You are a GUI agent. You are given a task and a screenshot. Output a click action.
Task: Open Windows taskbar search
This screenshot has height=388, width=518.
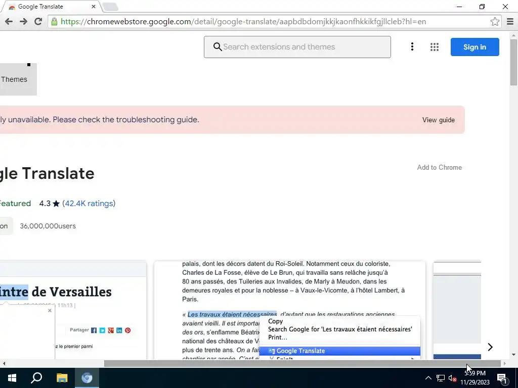tap(36, 378)
